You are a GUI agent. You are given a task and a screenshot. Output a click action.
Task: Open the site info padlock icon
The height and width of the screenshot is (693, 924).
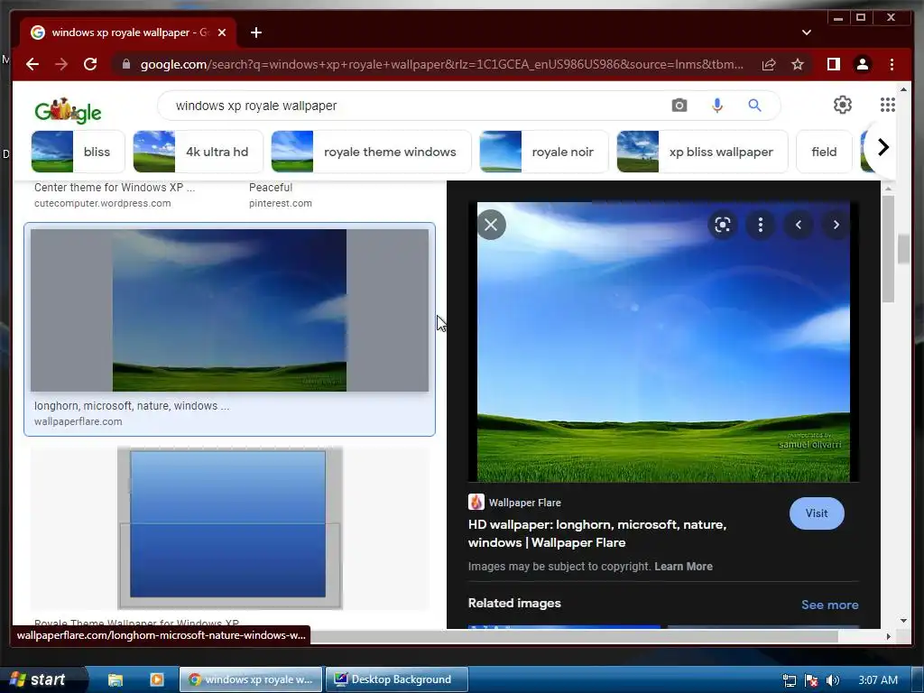click(x=126, y=64)
